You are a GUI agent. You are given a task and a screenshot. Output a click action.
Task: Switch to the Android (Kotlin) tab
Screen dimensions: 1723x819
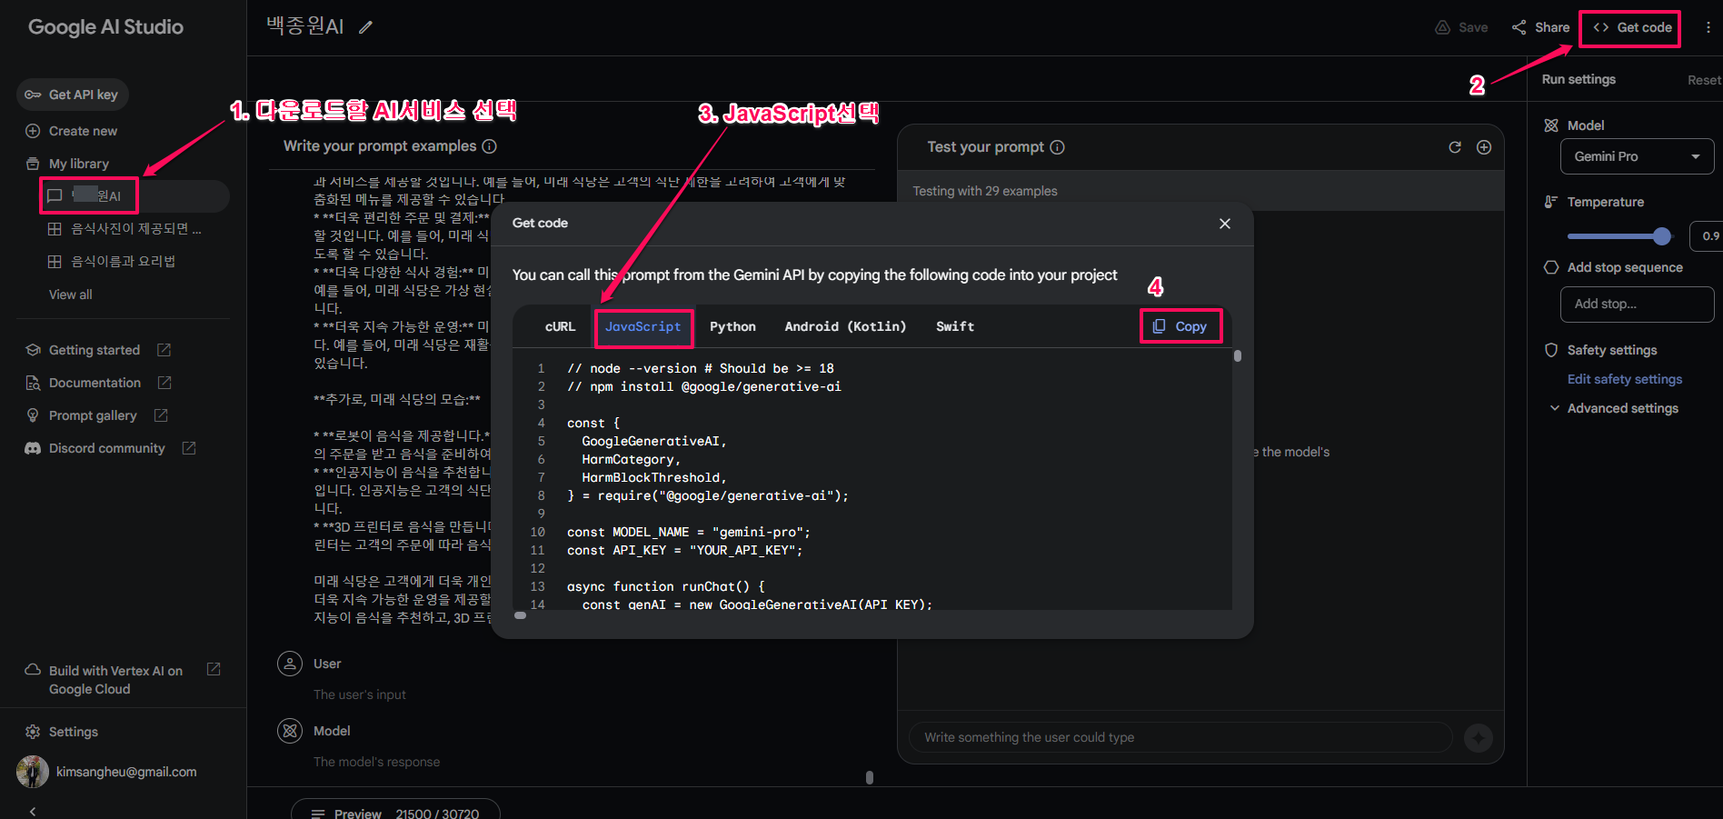(x=845, y=327)
